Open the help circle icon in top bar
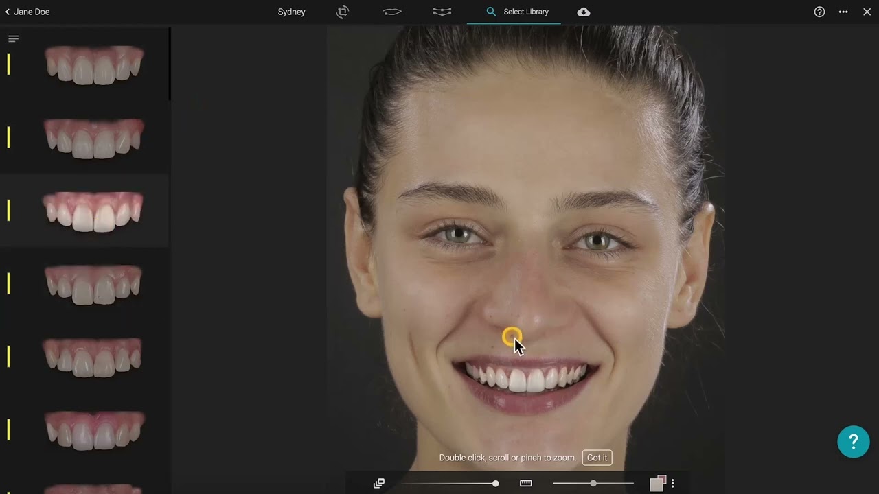This screenshot has width=879, height=494. 819,12
